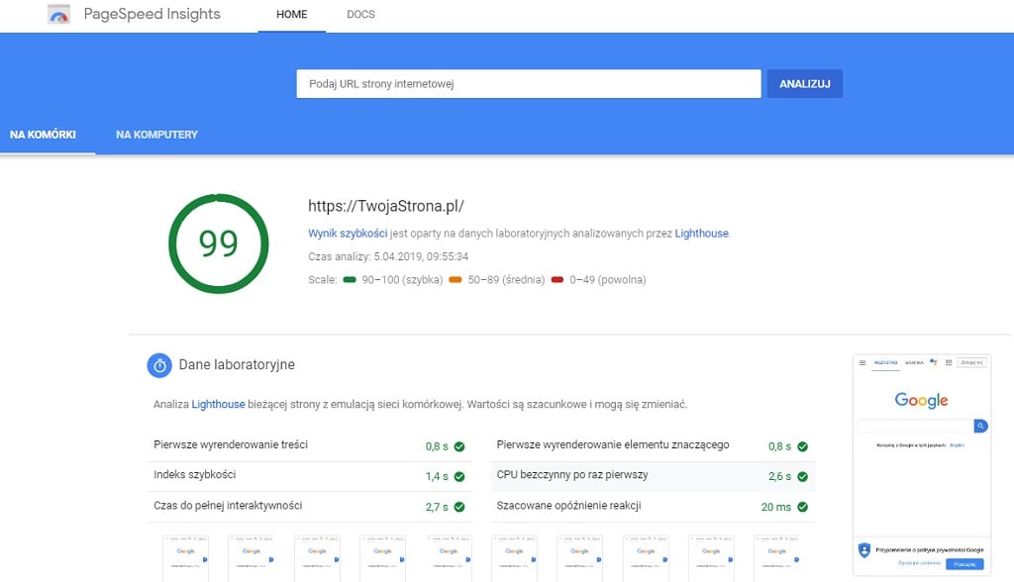Select the Indeks szybkości metric label

click(x=195, y=475)
